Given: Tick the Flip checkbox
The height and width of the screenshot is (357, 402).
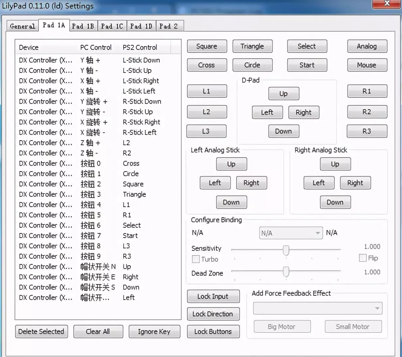Looking at the screenshot, I should (x=363, y=258).
